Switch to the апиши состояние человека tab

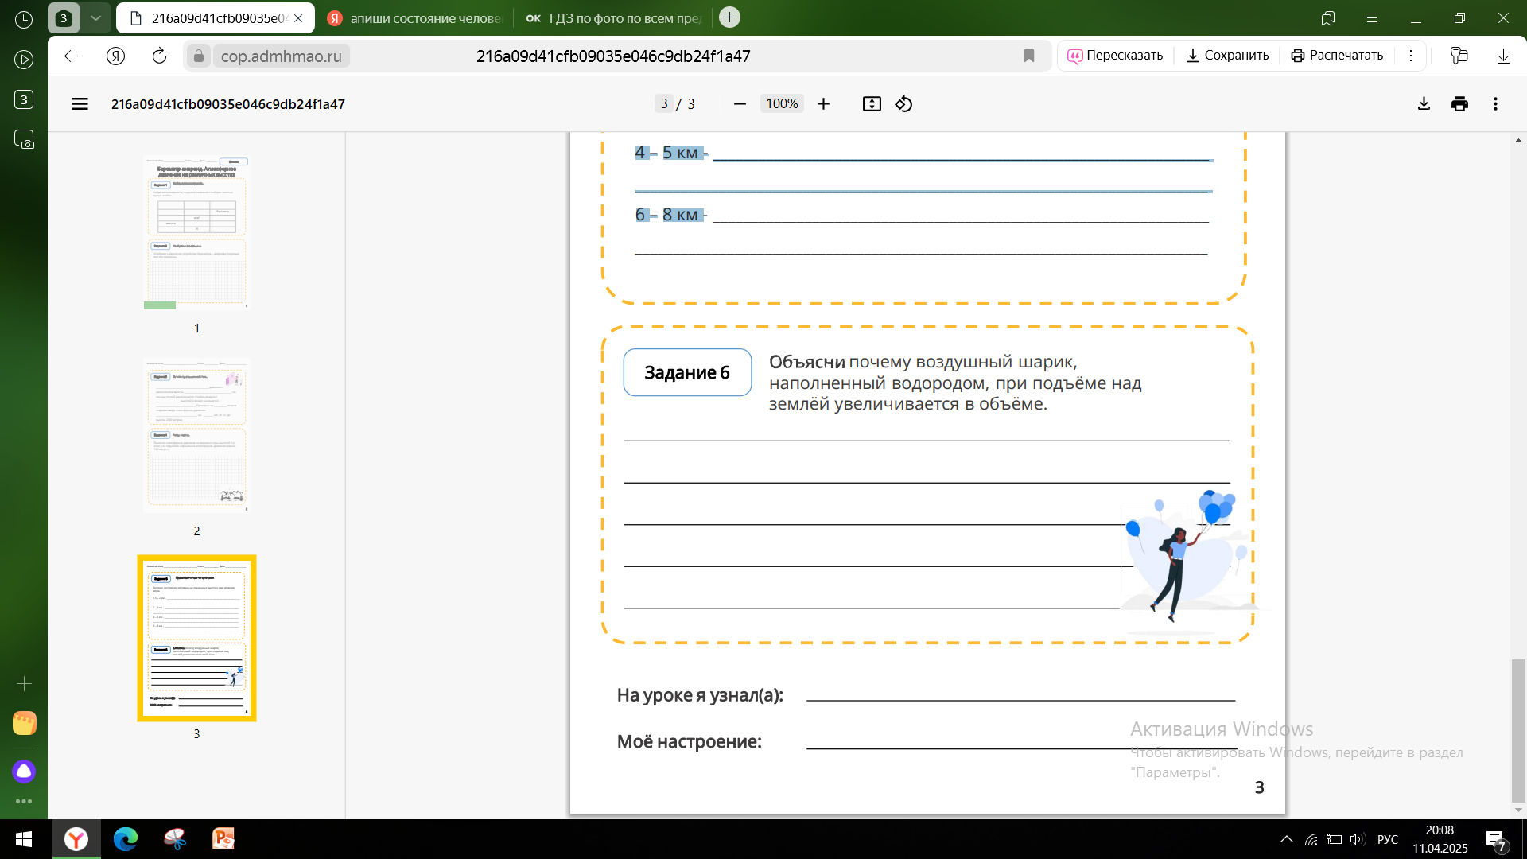tap(415, 17)
